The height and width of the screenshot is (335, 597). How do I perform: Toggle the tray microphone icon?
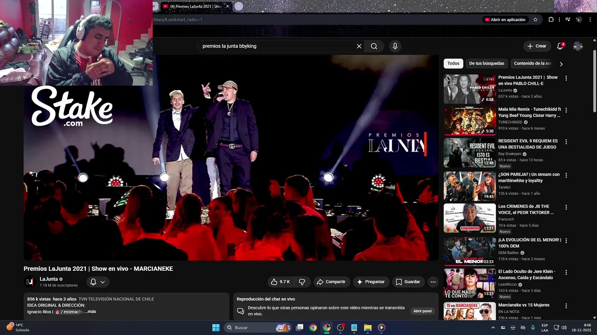(533, 328)
